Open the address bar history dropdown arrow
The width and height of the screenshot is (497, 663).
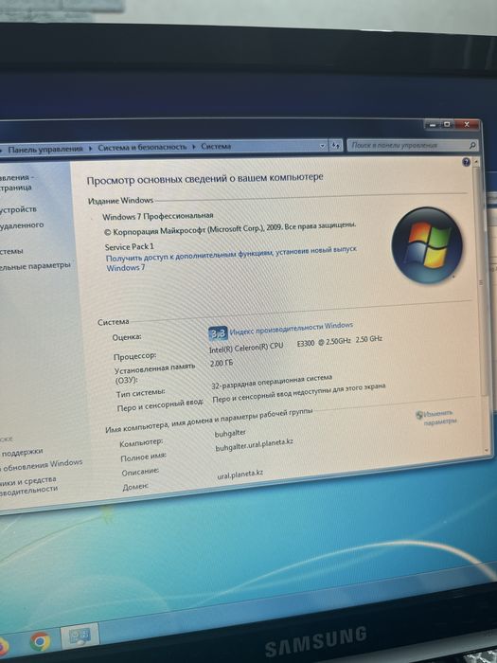[x=323, y=146]
